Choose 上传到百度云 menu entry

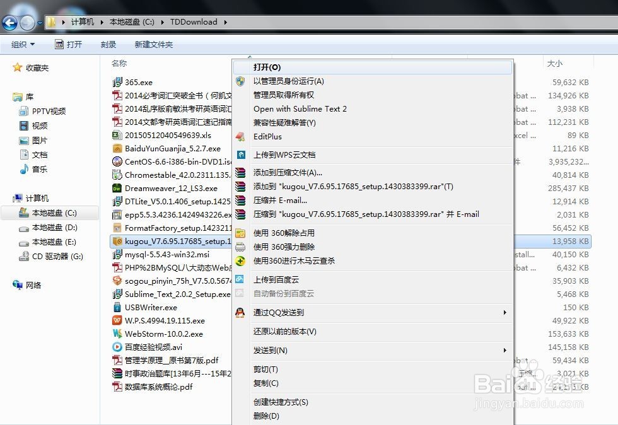coord(373,279)
